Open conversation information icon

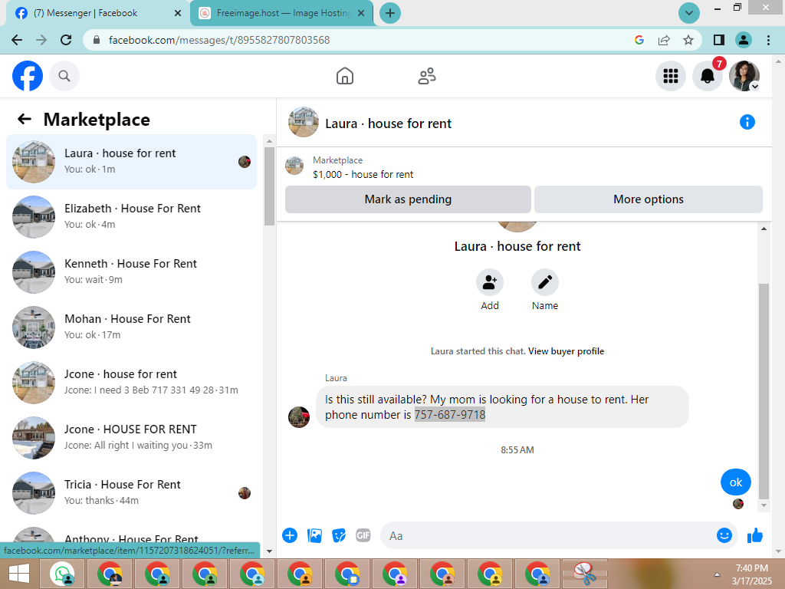coord(747,122)
